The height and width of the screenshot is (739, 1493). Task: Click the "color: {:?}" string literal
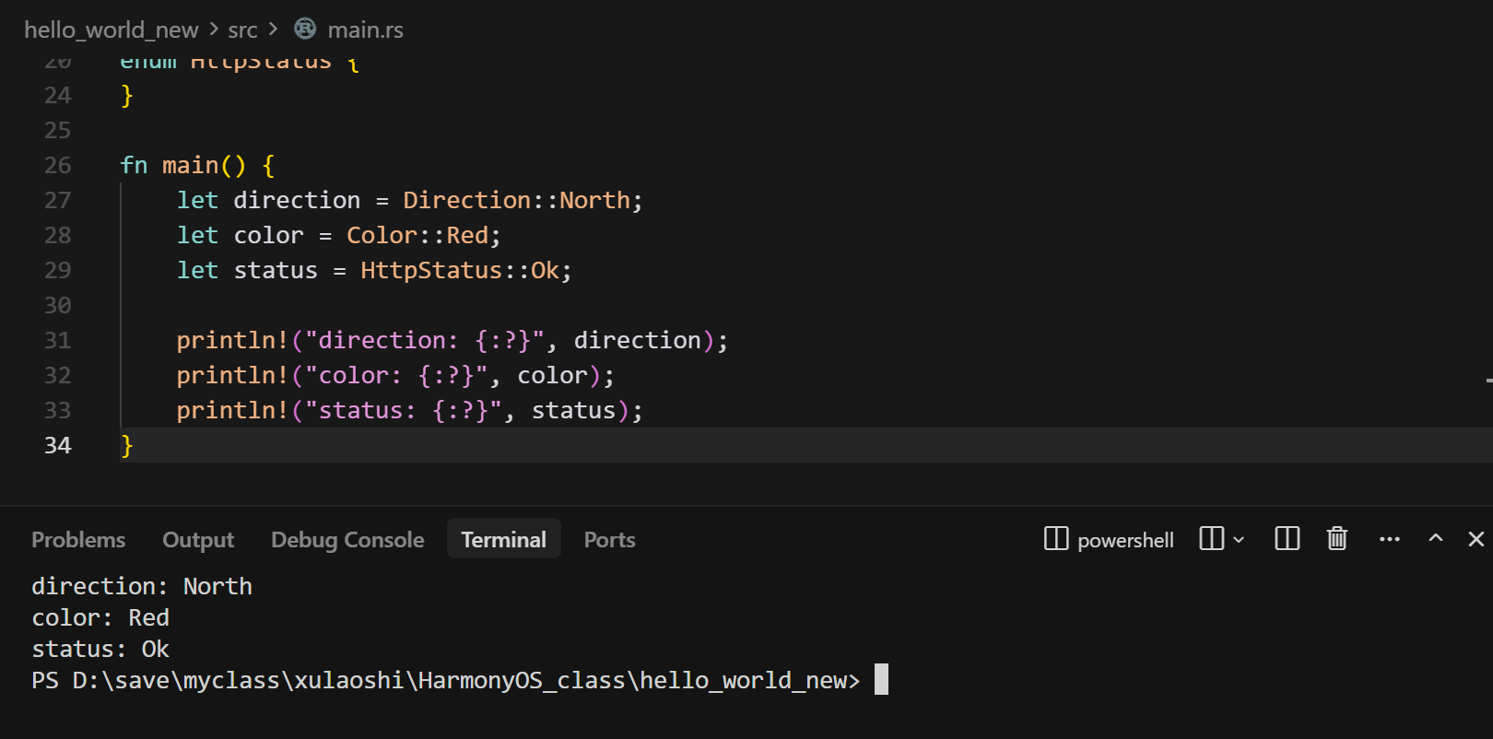[x=396, y=376]
